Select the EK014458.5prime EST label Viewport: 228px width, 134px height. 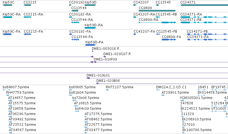coord(212,92)
